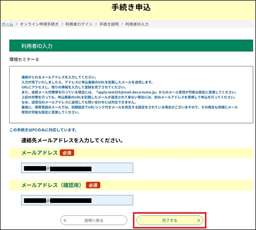256x230 pixels.
Task: Click the メールアドレス（確認用）label
Action: point(52,185)
